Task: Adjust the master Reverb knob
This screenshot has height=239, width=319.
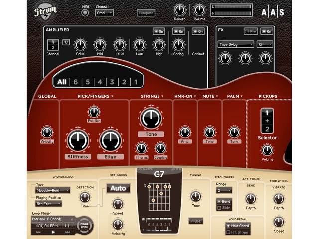Action: [179, 10]
